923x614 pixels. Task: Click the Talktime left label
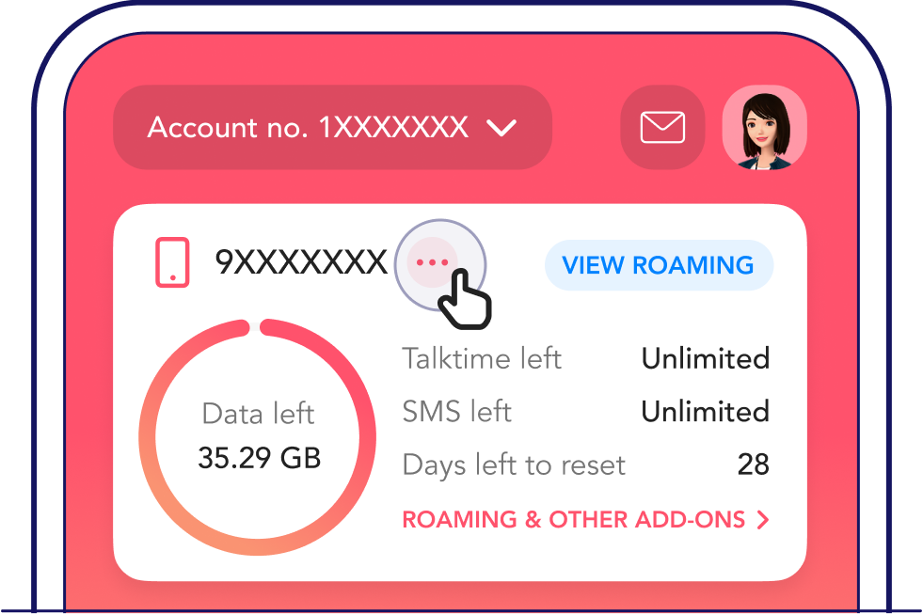[482, 358]
